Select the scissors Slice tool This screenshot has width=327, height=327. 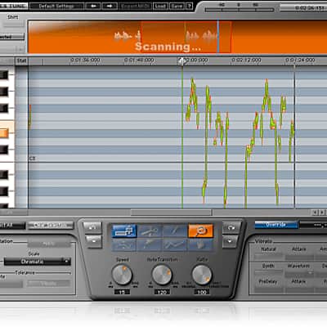(x=150, y=231)
